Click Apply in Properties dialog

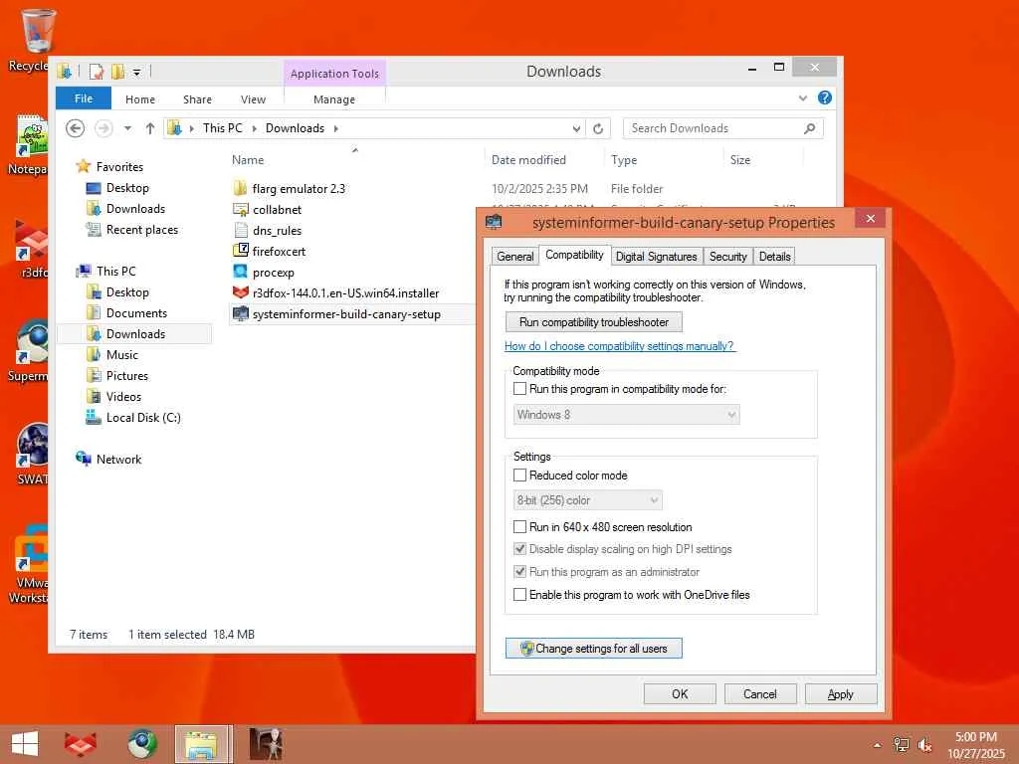coord(840,693)
